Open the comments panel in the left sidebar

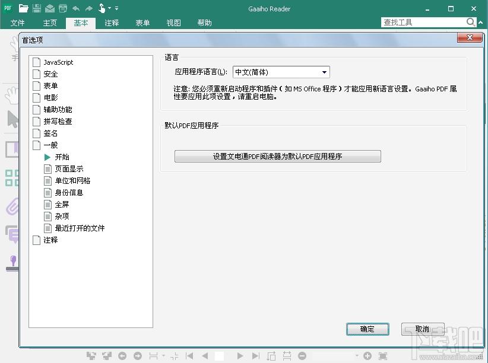coord(12,234)
